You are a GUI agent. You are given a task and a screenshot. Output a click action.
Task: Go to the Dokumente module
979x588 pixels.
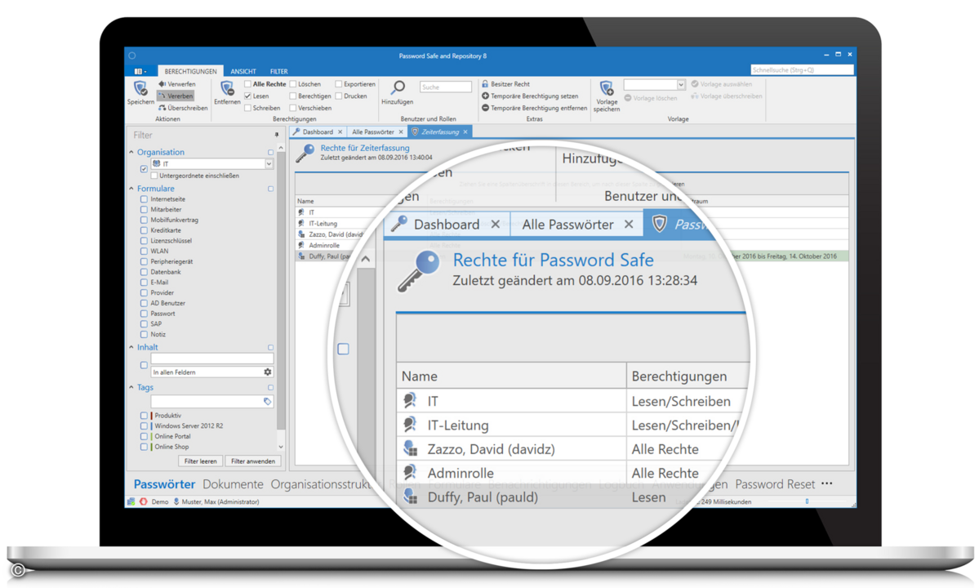pyautogui.click(x=233, y=483)
